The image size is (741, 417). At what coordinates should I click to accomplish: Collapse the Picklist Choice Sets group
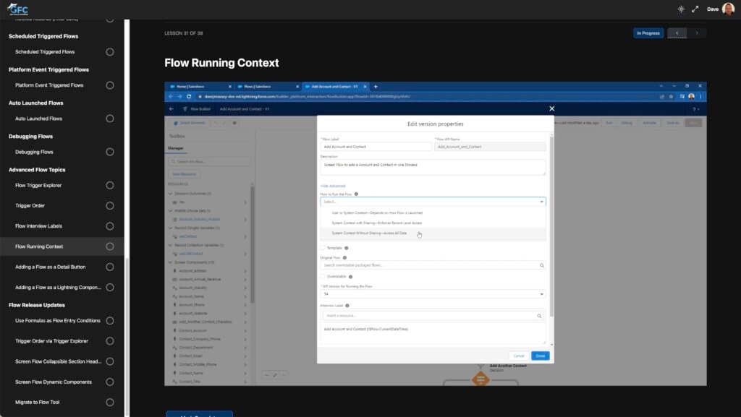click(171, 211)
